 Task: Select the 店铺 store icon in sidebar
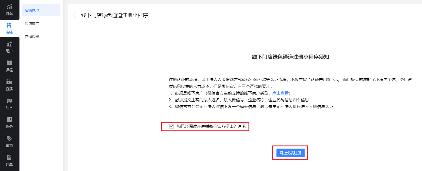click(x=9, y=25)
